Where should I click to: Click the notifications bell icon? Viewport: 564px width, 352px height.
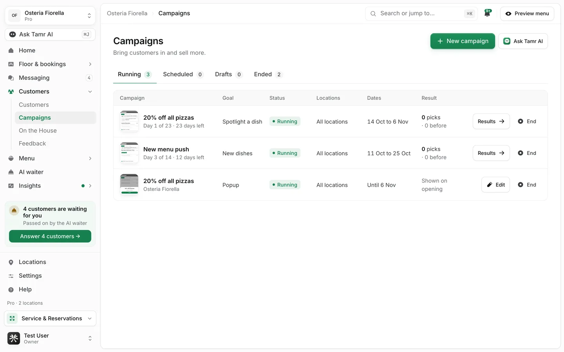(x=487, y=13)
